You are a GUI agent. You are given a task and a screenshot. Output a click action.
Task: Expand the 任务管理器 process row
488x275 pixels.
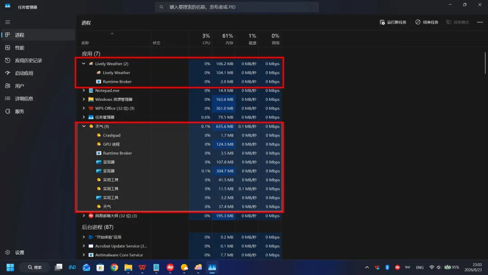click(84, 117)
